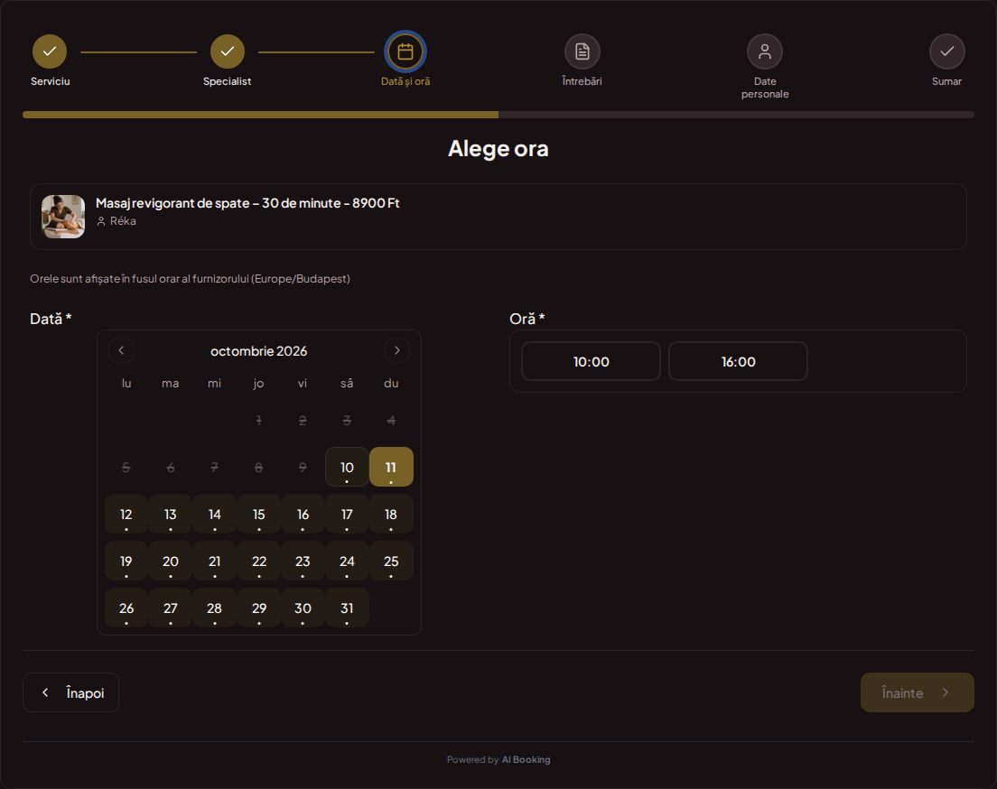Select October 24 in calendar
This screenshot has width=997, height=789.
coord(347,562)
